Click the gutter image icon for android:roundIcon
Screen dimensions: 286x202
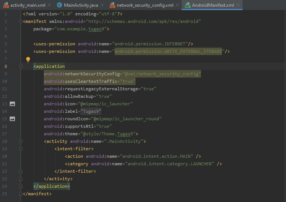click(12, 119)
